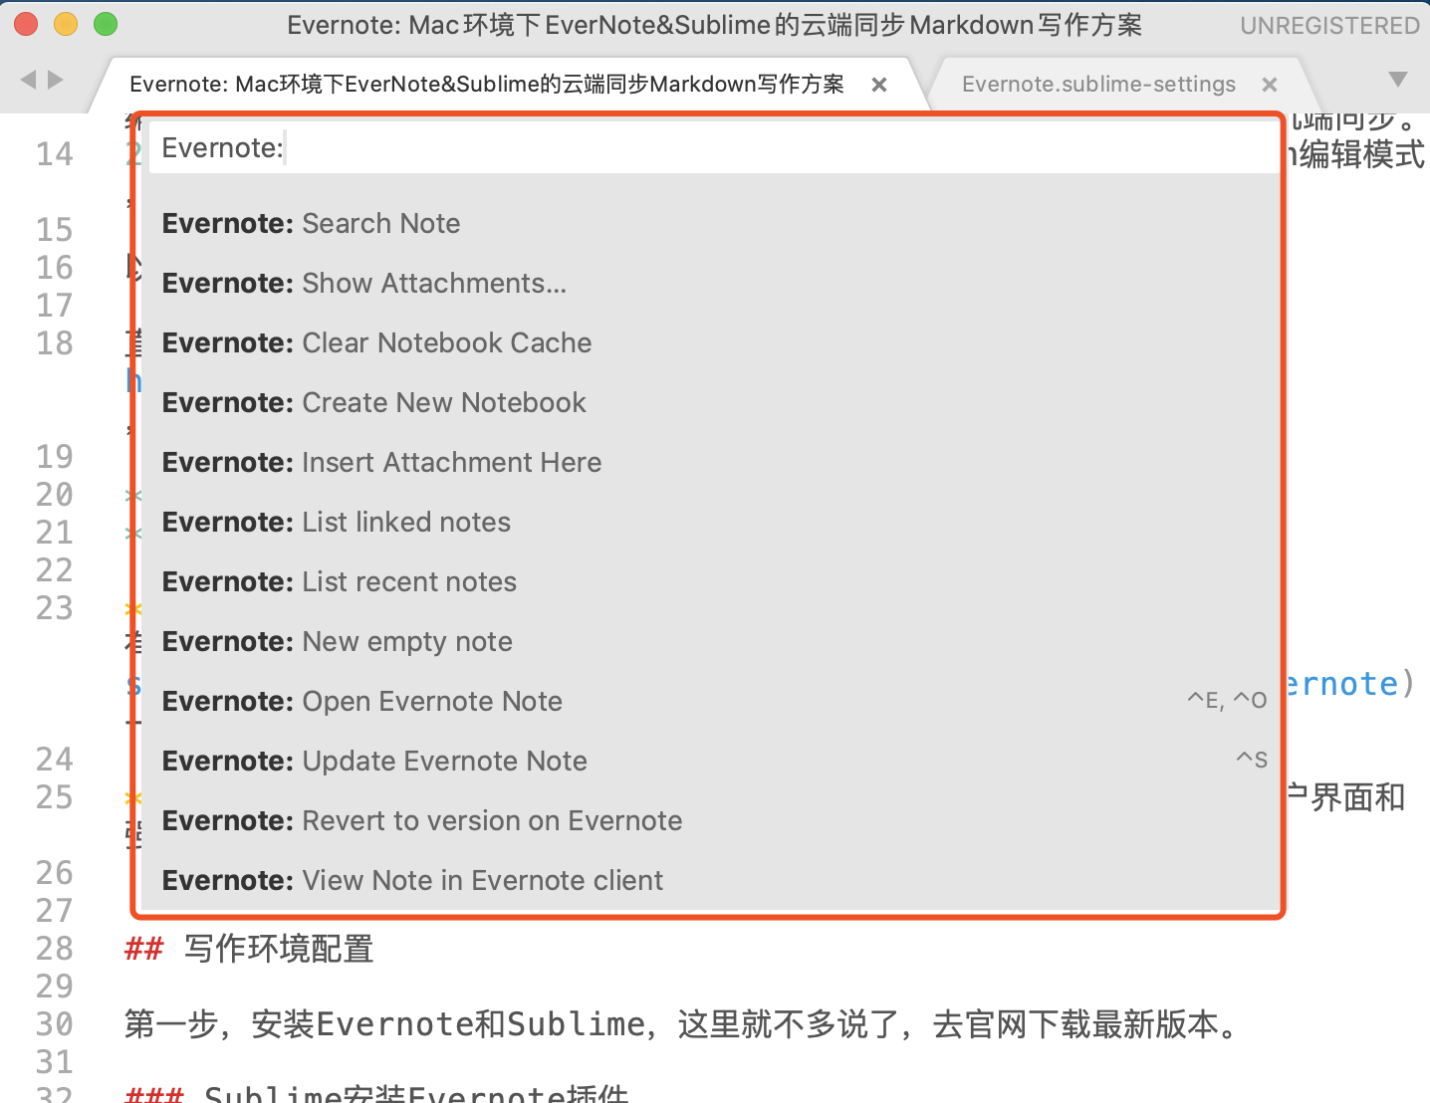Choose Evernote: Show Attachments command

tap(709, 283)
